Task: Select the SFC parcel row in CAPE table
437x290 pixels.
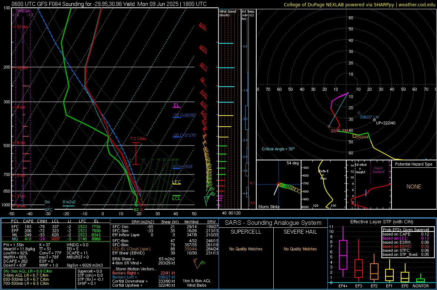Action: [x=56, y=227]
